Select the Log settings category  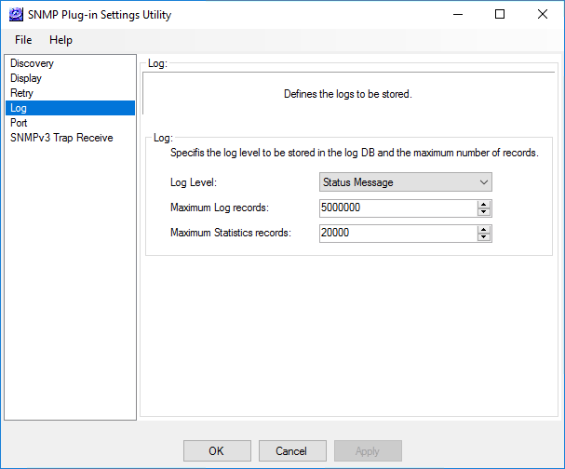tap(19, 108)
